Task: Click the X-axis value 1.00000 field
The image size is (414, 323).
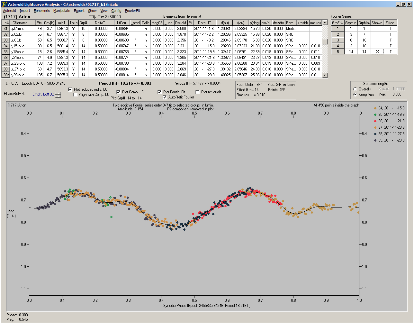Action: 399,89
